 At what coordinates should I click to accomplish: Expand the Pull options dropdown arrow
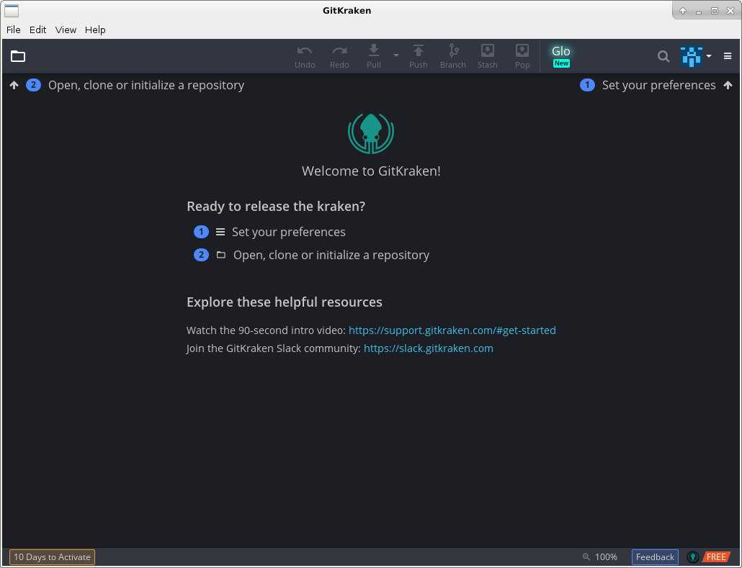tap(396, 55)
